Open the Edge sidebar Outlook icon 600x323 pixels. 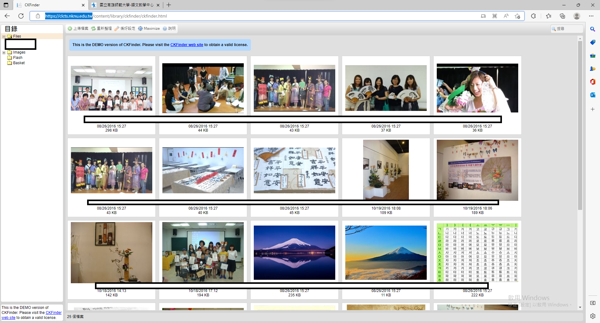point(592,95)
